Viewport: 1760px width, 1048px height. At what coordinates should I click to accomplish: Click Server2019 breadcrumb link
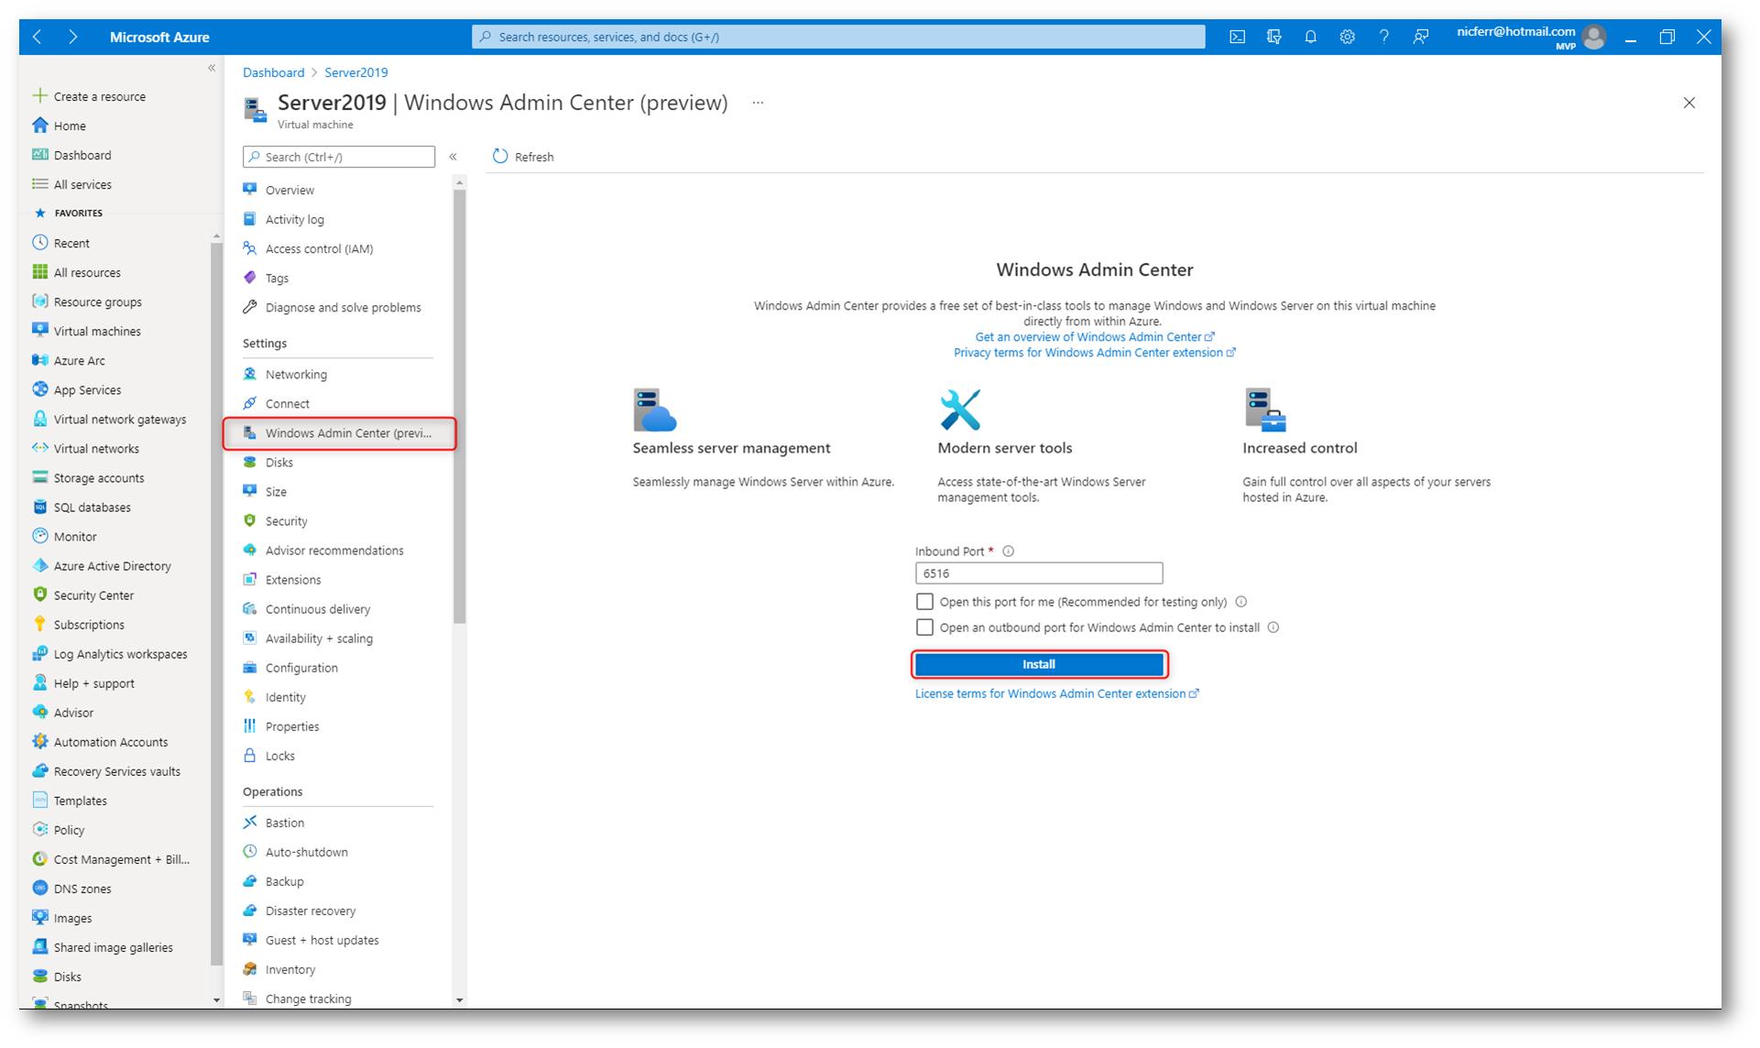point(355,72)
